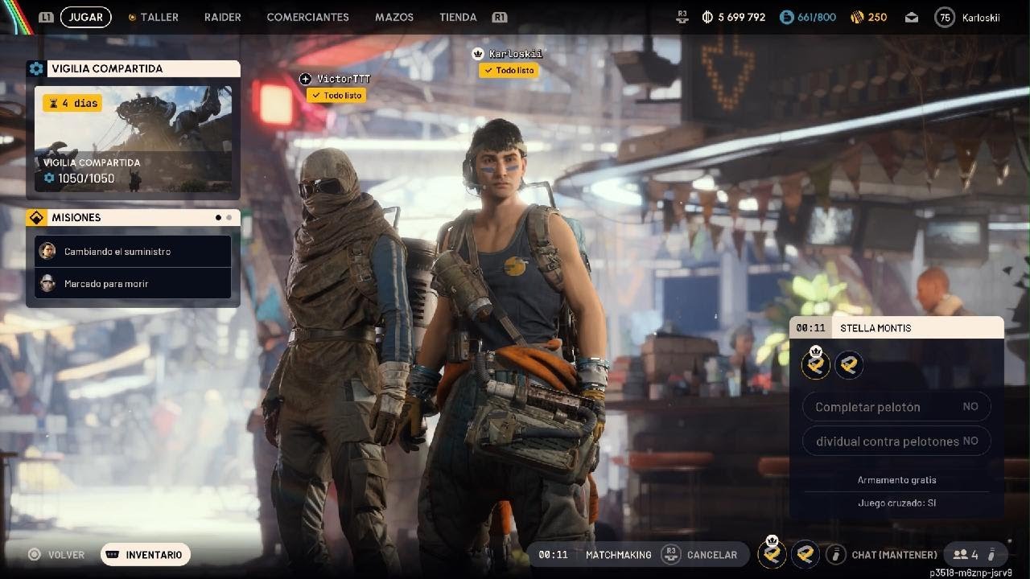This screenshot has width=1030, height=579.
Task: Toggle Individual contra pelotones option
Action: pos(896,441)
